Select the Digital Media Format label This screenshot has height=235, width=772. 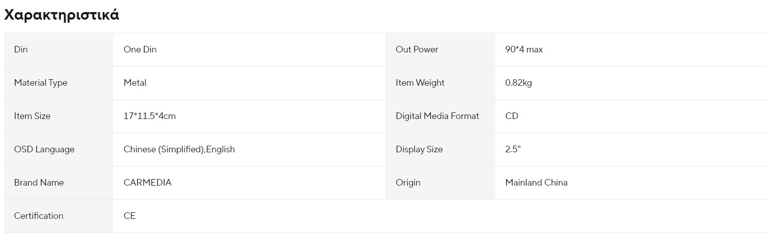437,116
